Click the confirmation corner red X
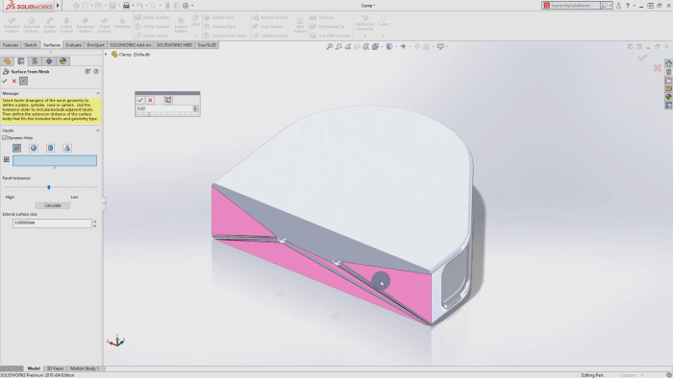 [x=657, y=68]
